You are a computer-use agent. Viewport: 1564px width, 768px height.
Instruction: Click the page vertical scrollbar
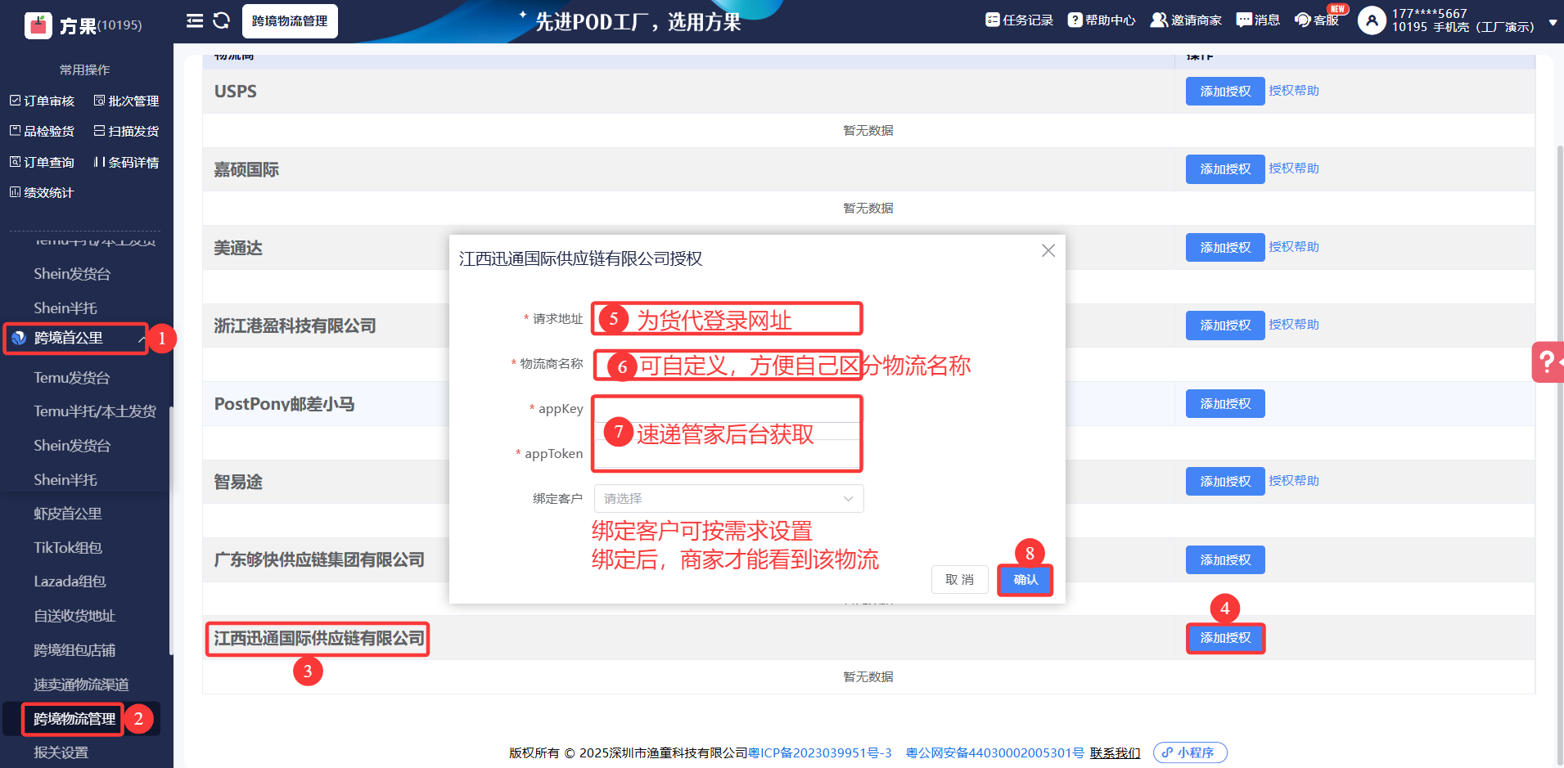1560,454
